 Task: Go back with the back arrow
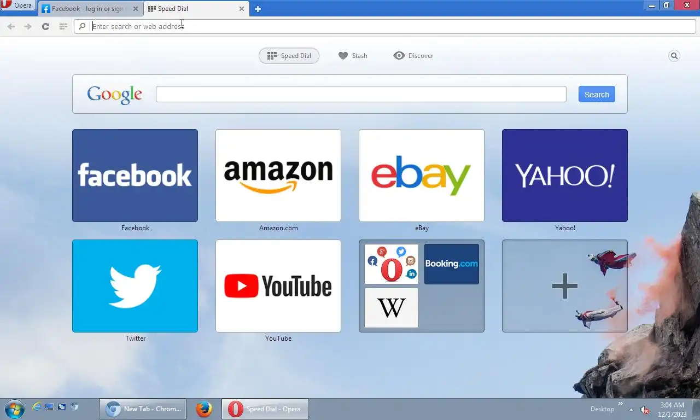click(11, 26)
